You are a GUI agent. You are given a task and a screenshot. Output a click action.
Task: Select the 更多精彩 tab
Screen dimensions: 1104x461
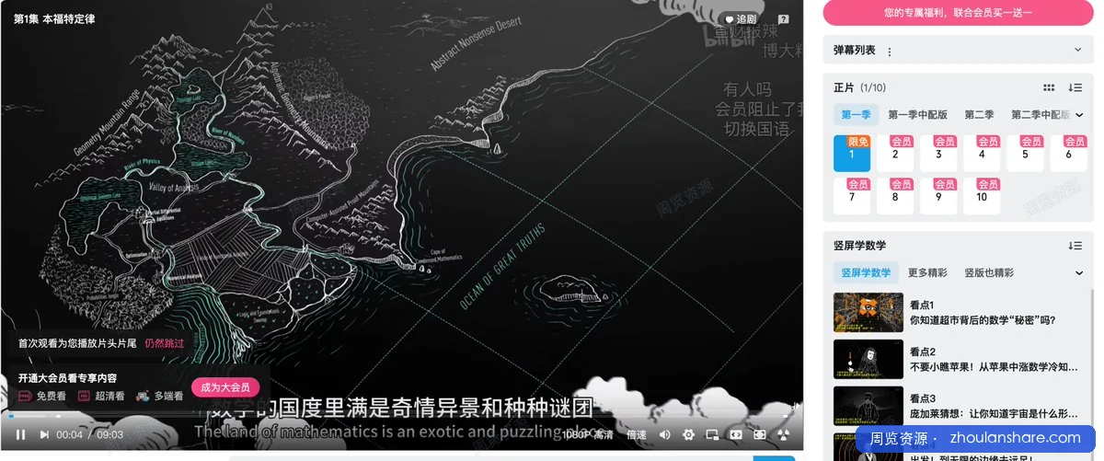pyautogui.click(x=926, y=272)
